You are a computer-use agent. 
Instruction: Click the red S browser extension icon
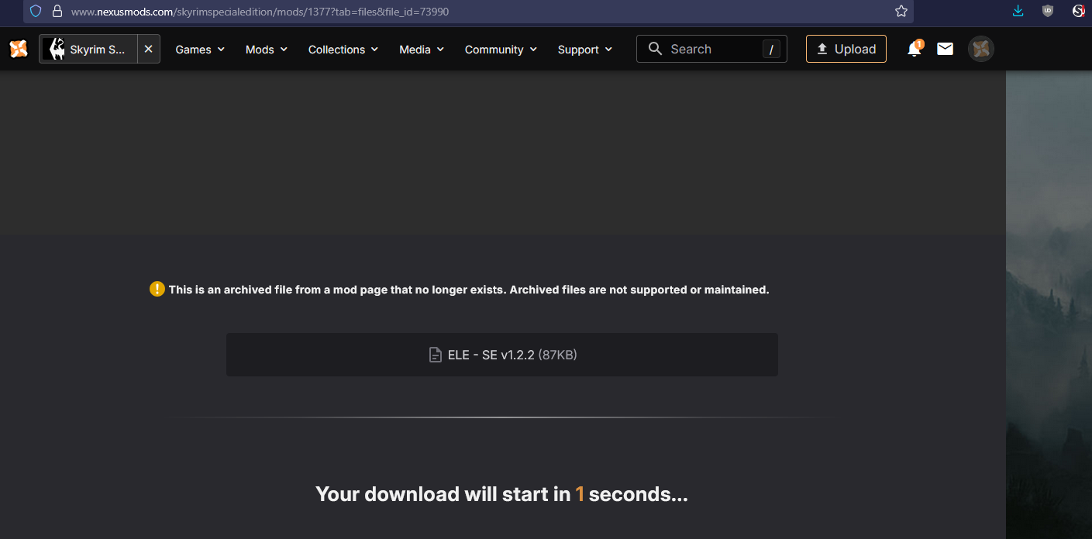click(x=1078, y=11)
